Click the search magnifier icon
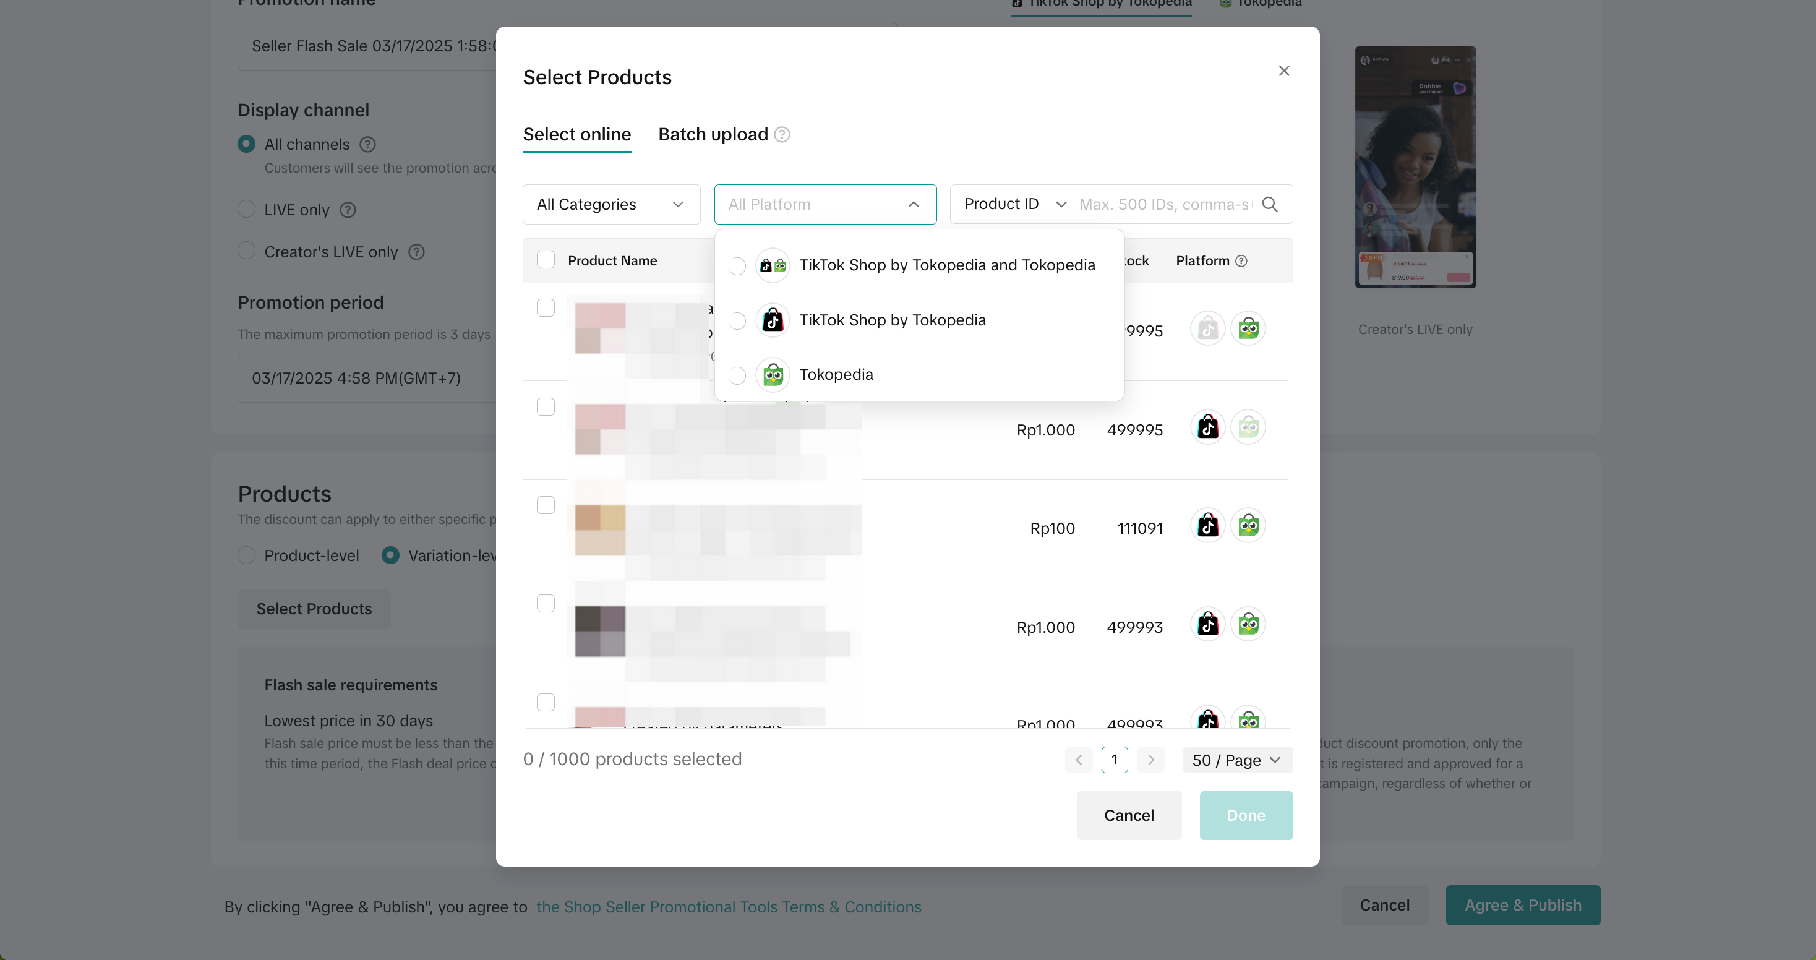 tap(1270, 204)
